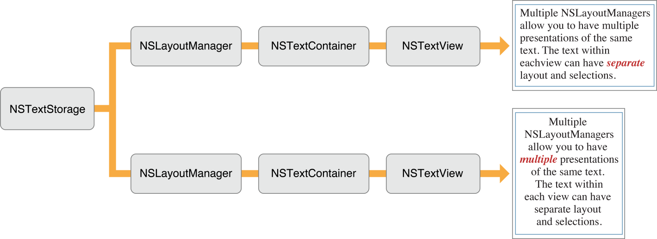Click the upper NSTextContainer box
Viewport: 657px width, 239px height.
(314, 46)
